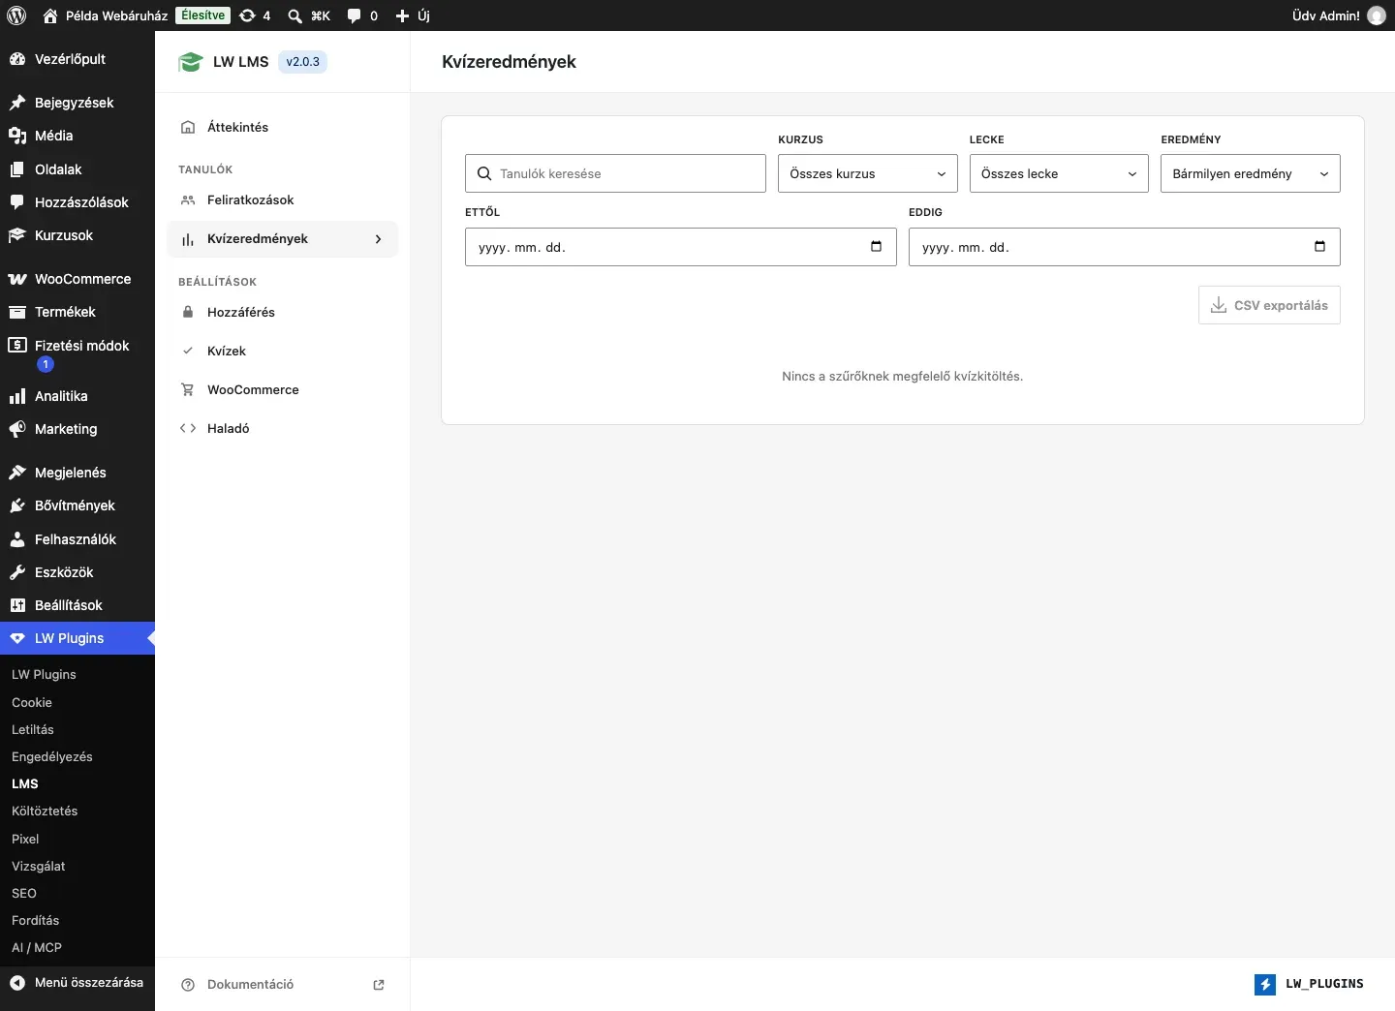1395x1011 pixels.
Task: Click the LW_PLUGINS lightning bolt logo
Action: pyautogui.click(x=1265, y=985)
